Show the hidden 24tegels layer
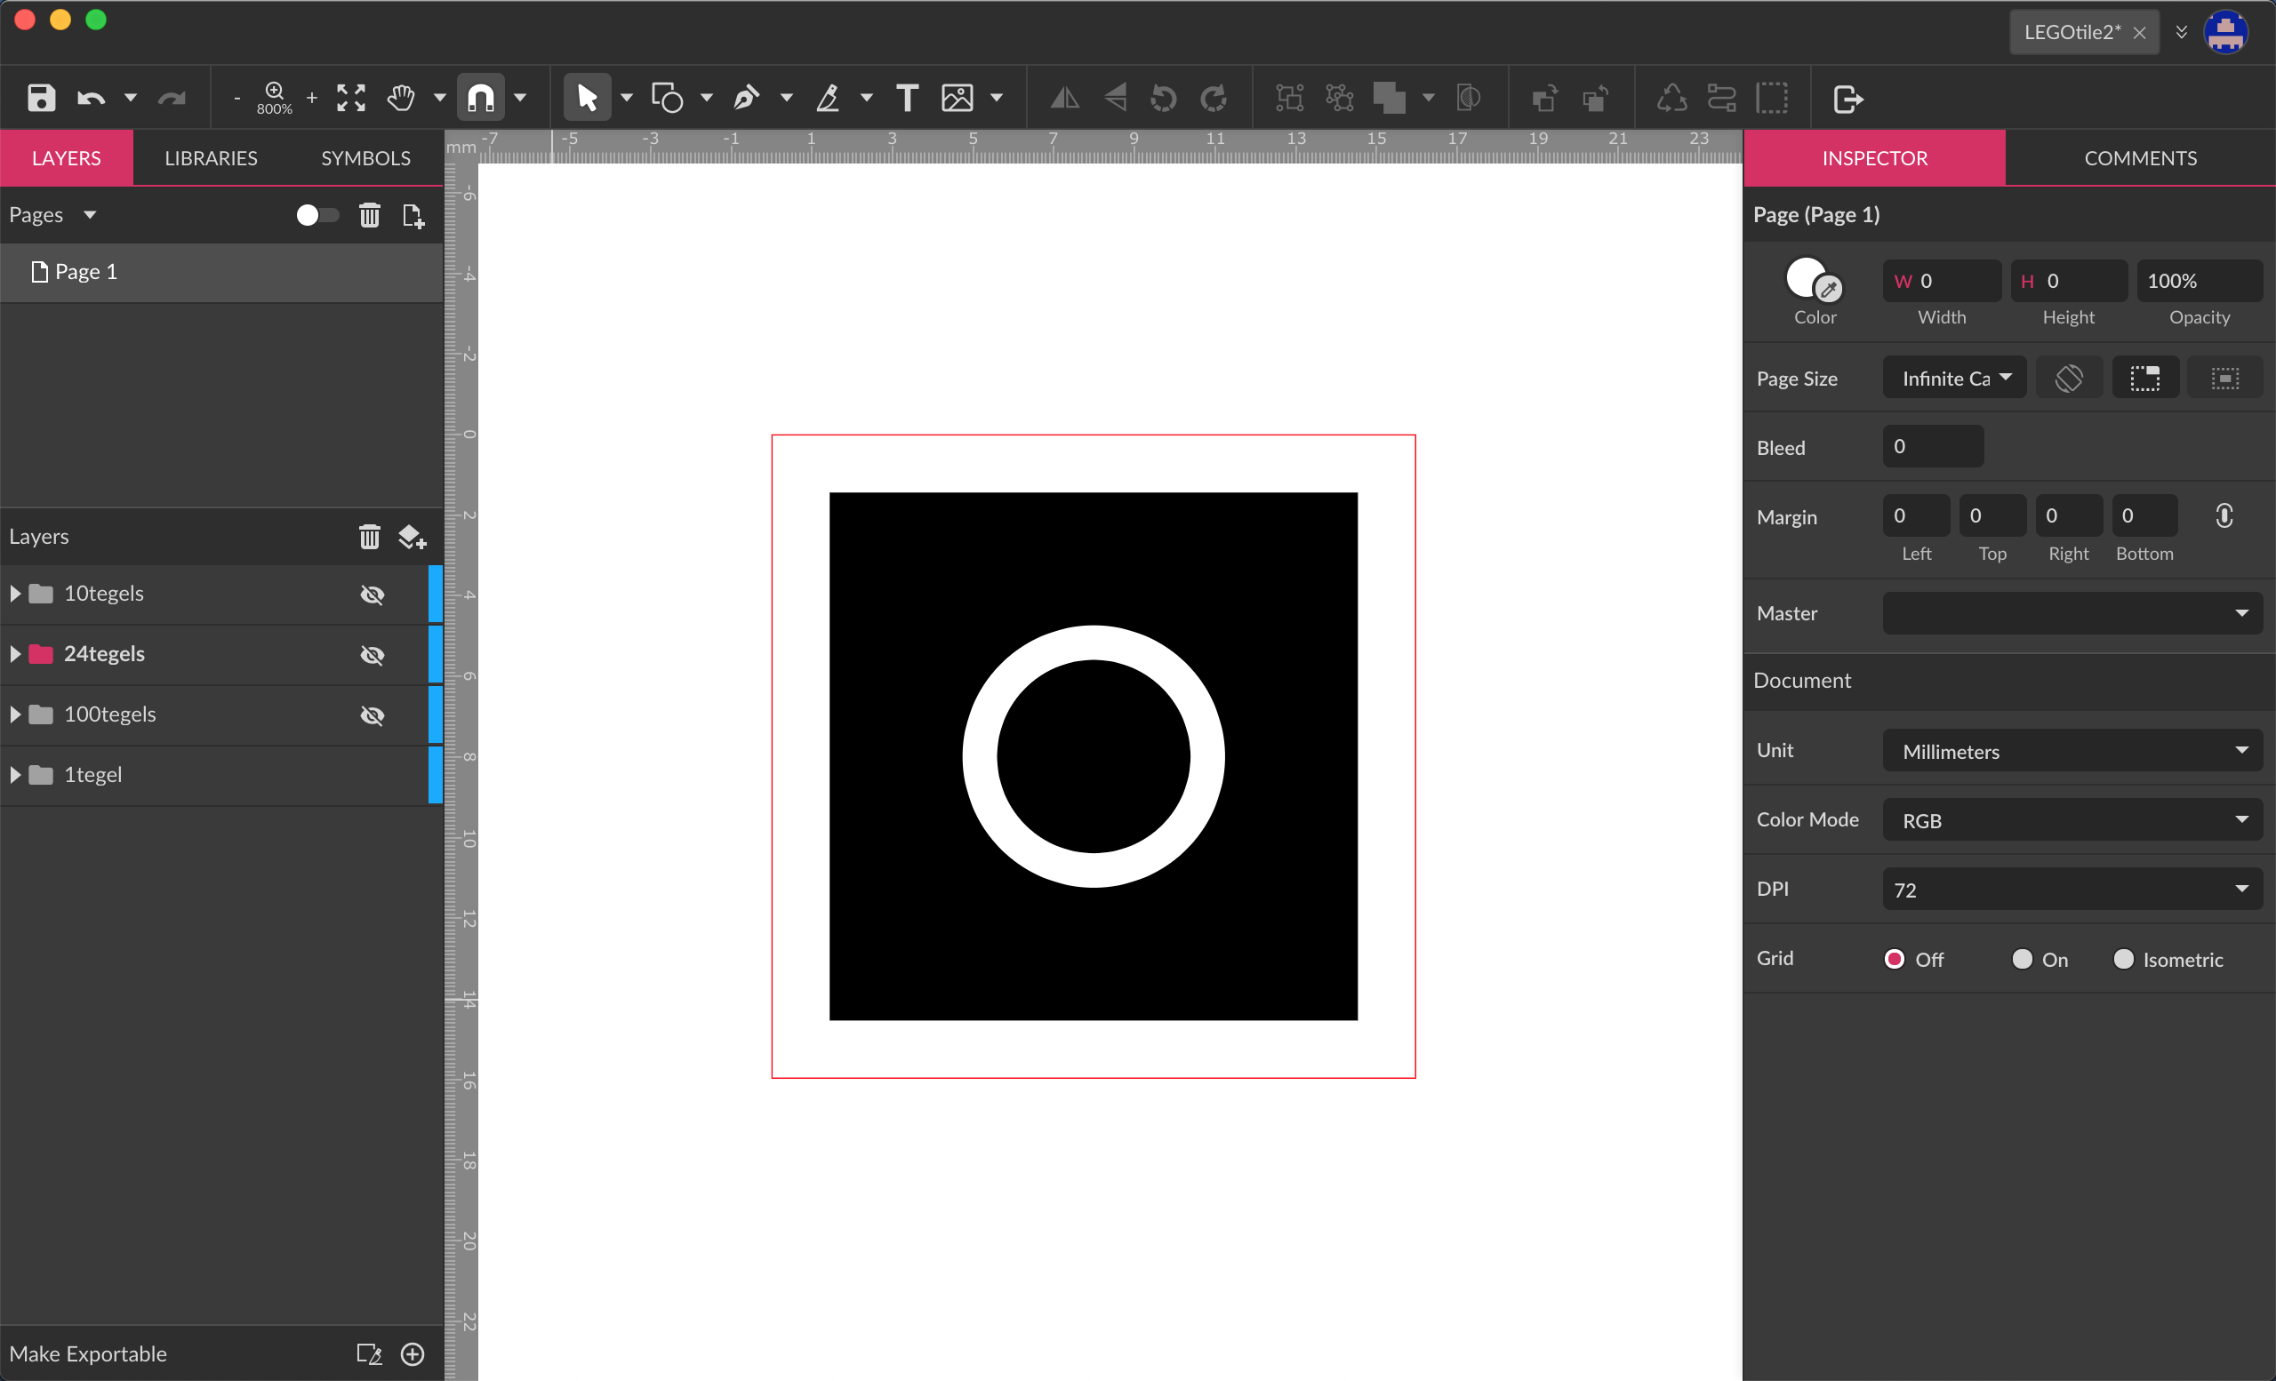Screen dimensions: 2276x1381 (x=373, y=654)
